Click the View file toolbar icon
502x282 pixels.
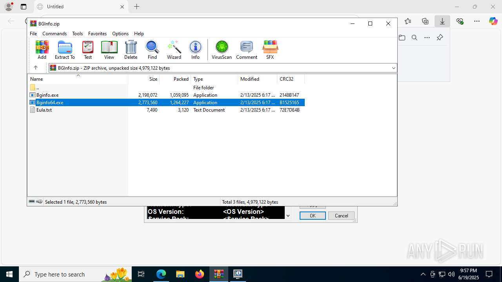coord(109,50)
